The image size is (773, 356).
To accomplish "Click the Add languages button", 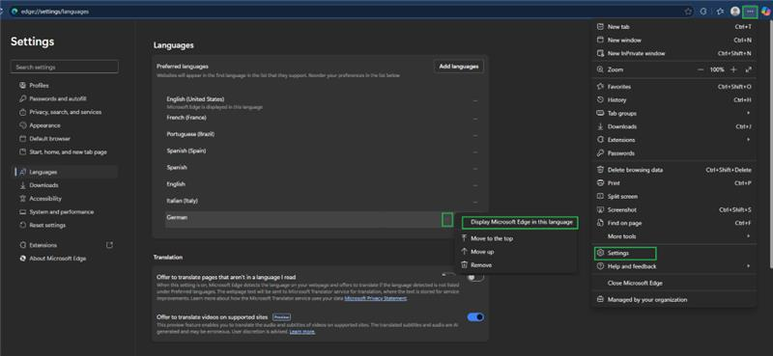I will click(x=458, y=67).
